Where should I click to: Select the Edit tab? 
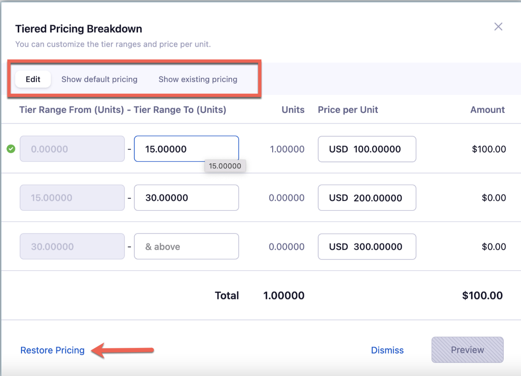click(33, 79)
